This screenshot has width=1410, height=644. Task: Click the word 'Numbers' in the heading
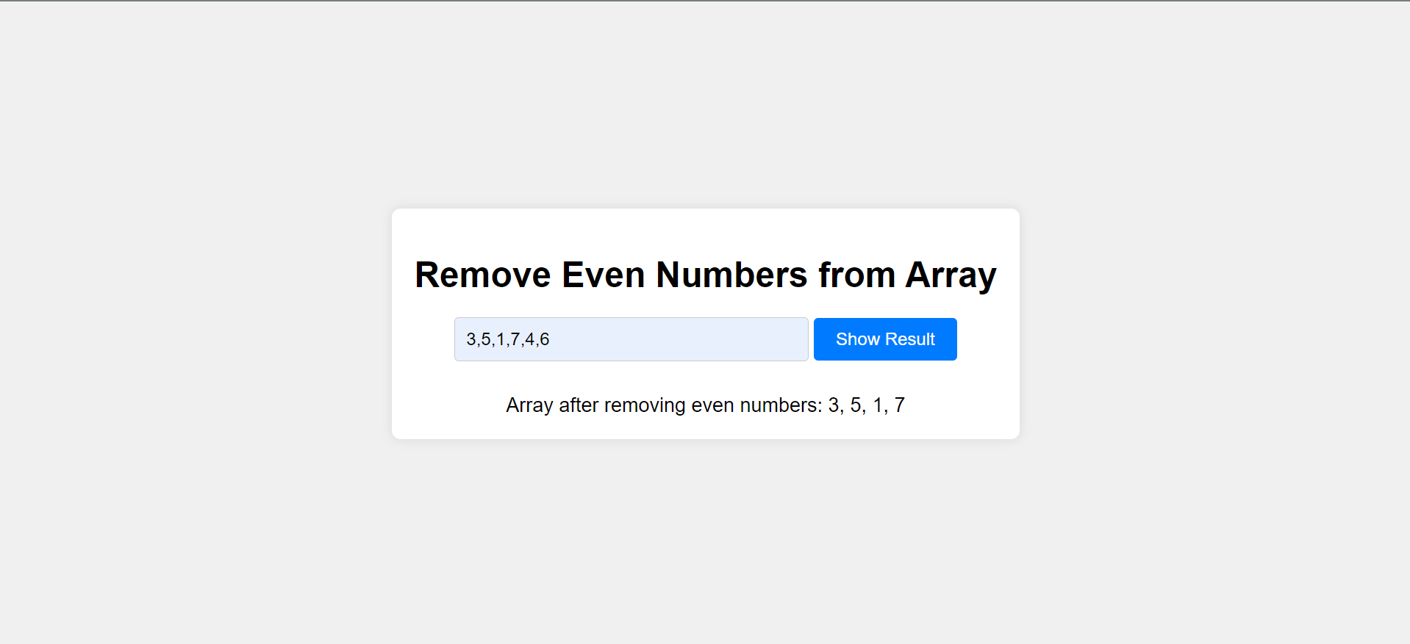[x=731, y=275]
